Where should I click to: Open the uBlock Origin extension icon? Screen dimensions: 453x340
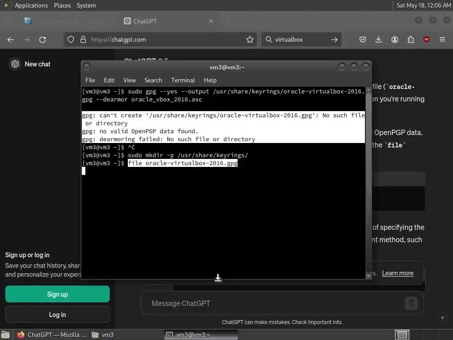click(x=426, y=39)
